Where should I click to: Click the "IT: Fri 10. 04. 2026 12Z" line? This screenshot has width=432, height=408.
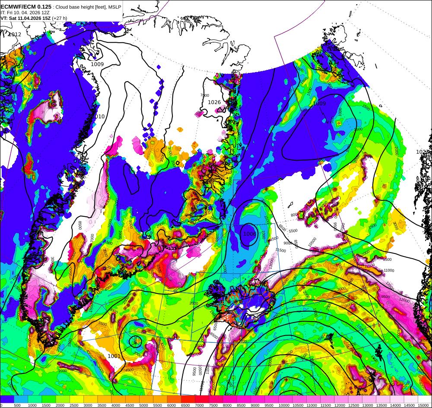pos(25,13)
